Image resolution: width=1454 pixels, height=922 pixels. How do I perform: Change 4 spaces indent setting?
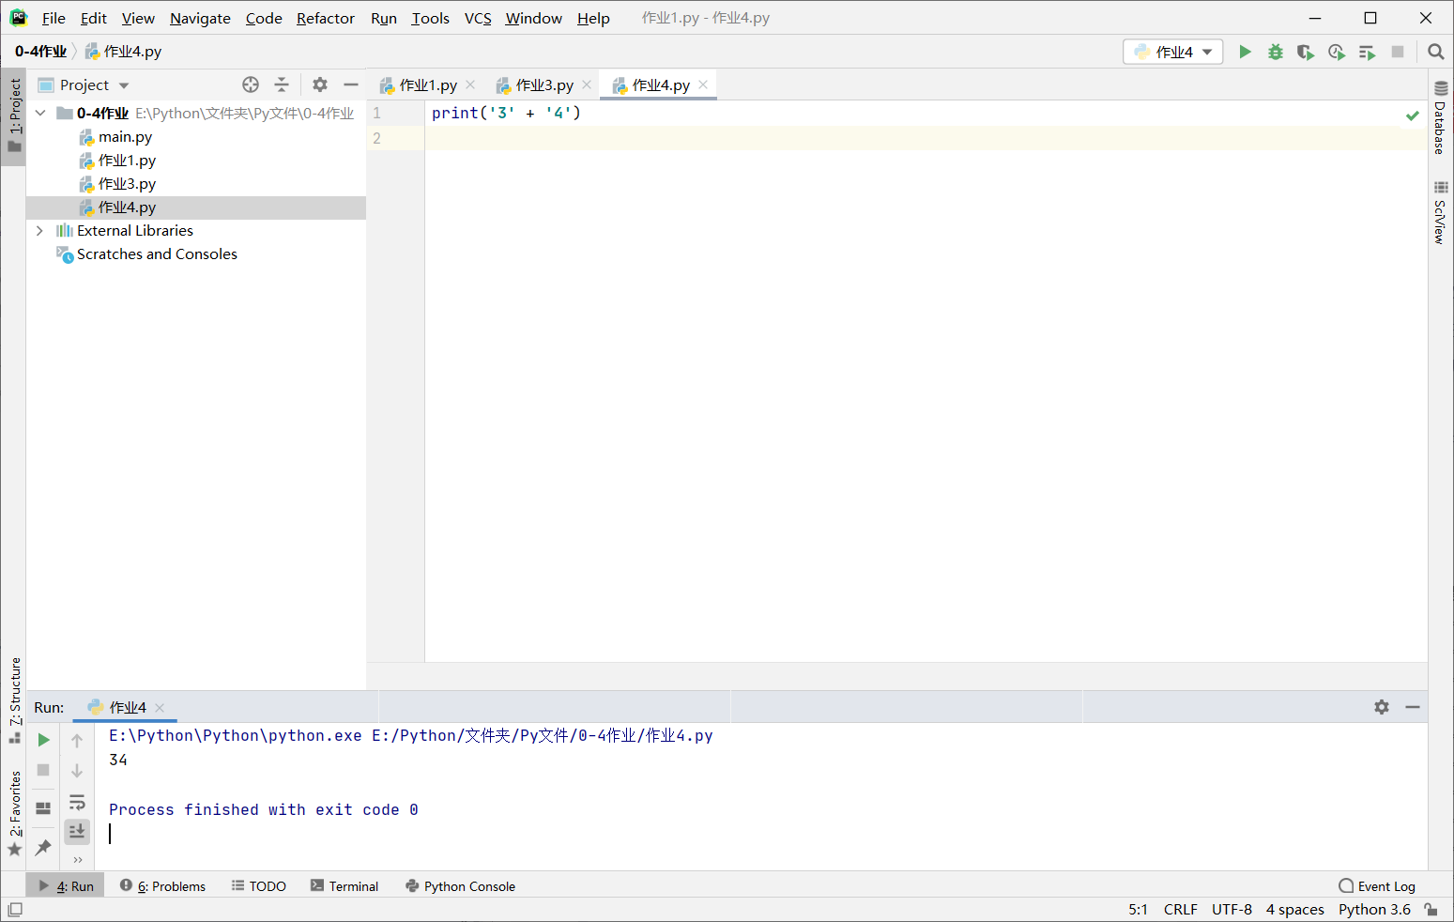[x=1294, y=909]
